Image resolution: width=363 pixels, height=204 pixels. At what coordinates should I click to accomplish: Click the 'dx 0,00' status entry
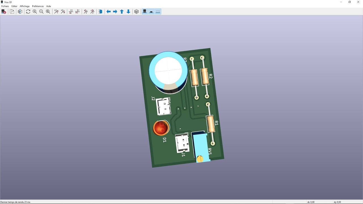311,202
